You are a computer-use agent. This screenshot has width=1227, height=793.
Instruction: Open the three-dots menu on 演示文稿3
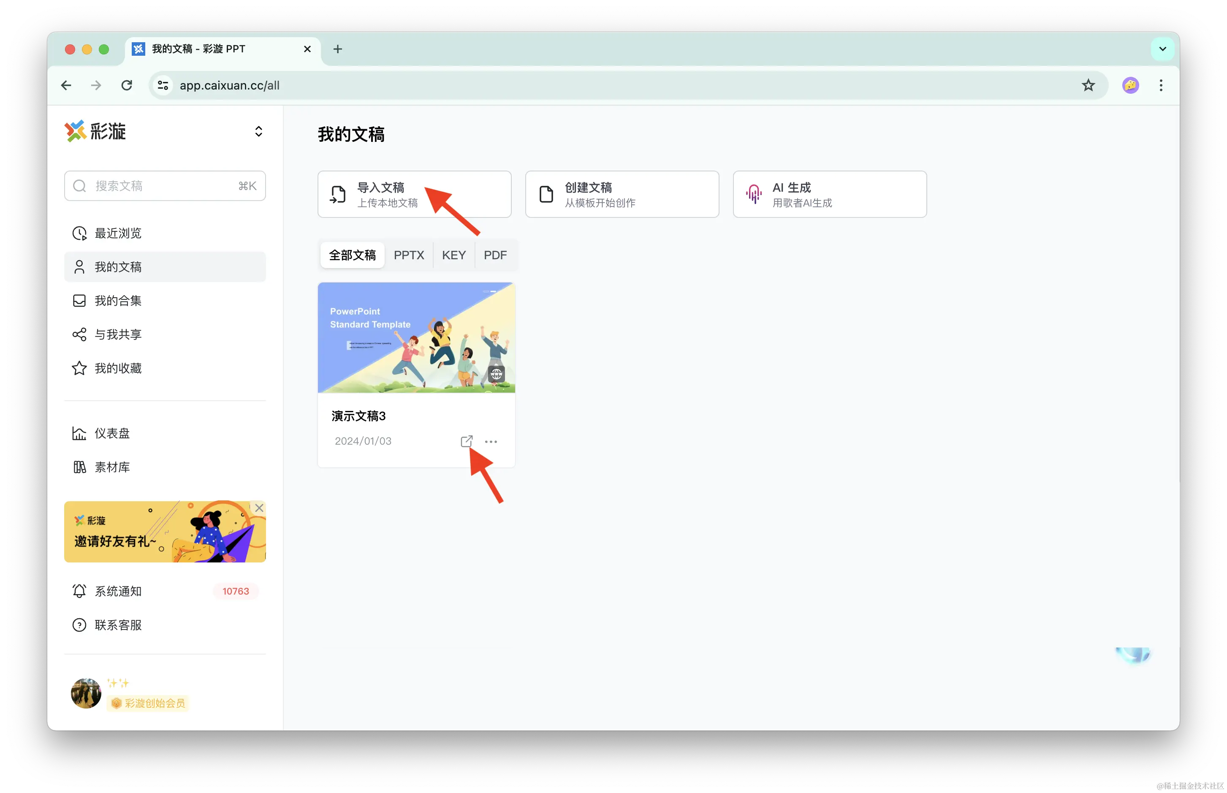491,441
